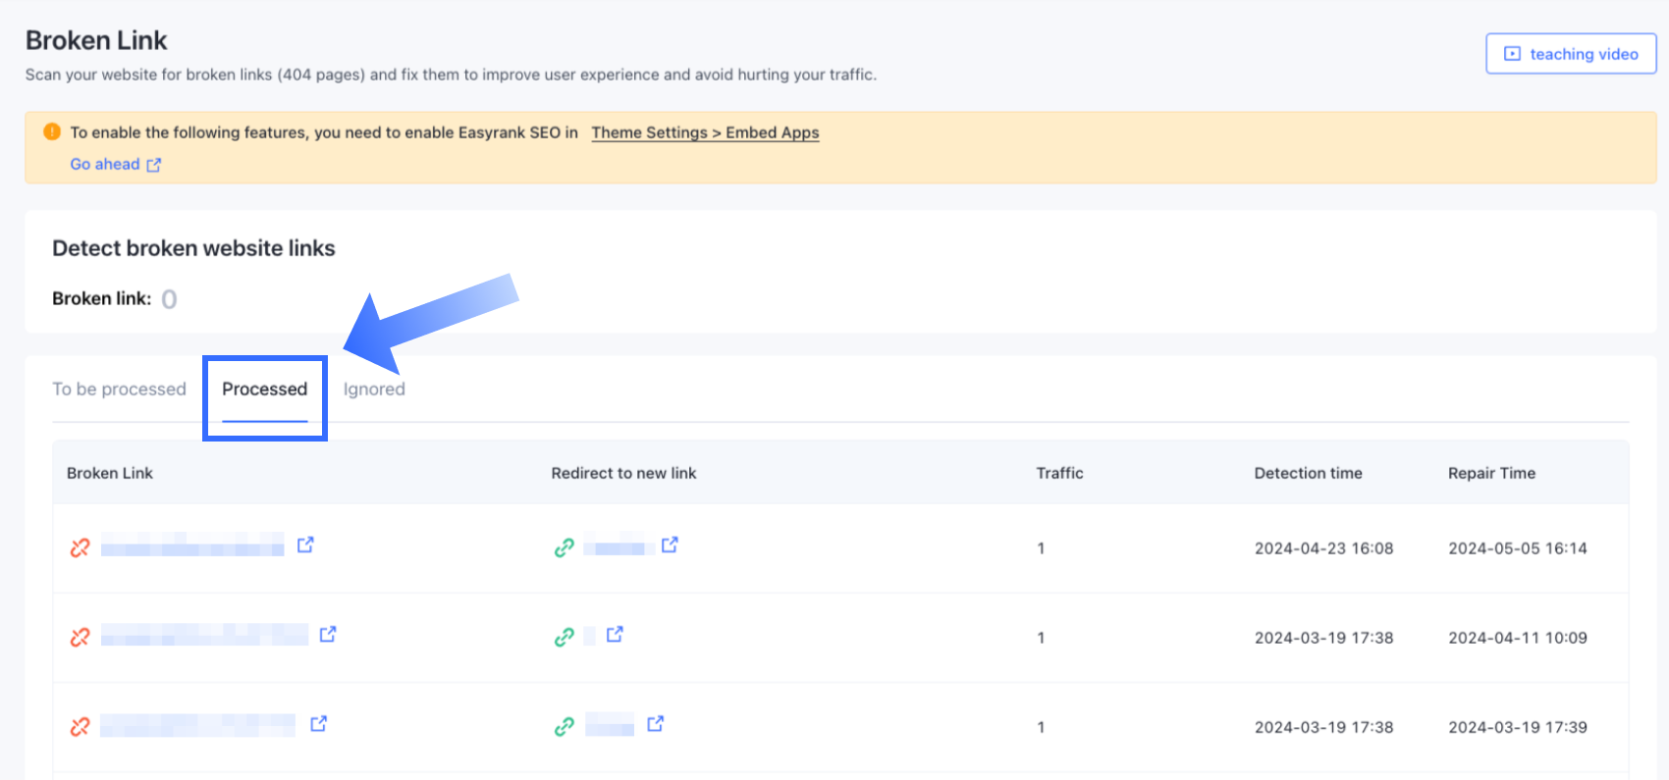Open second row broken link external icon
This screenshot has width=1669, height=780.
pyautogui.click(x=328, y=635)
